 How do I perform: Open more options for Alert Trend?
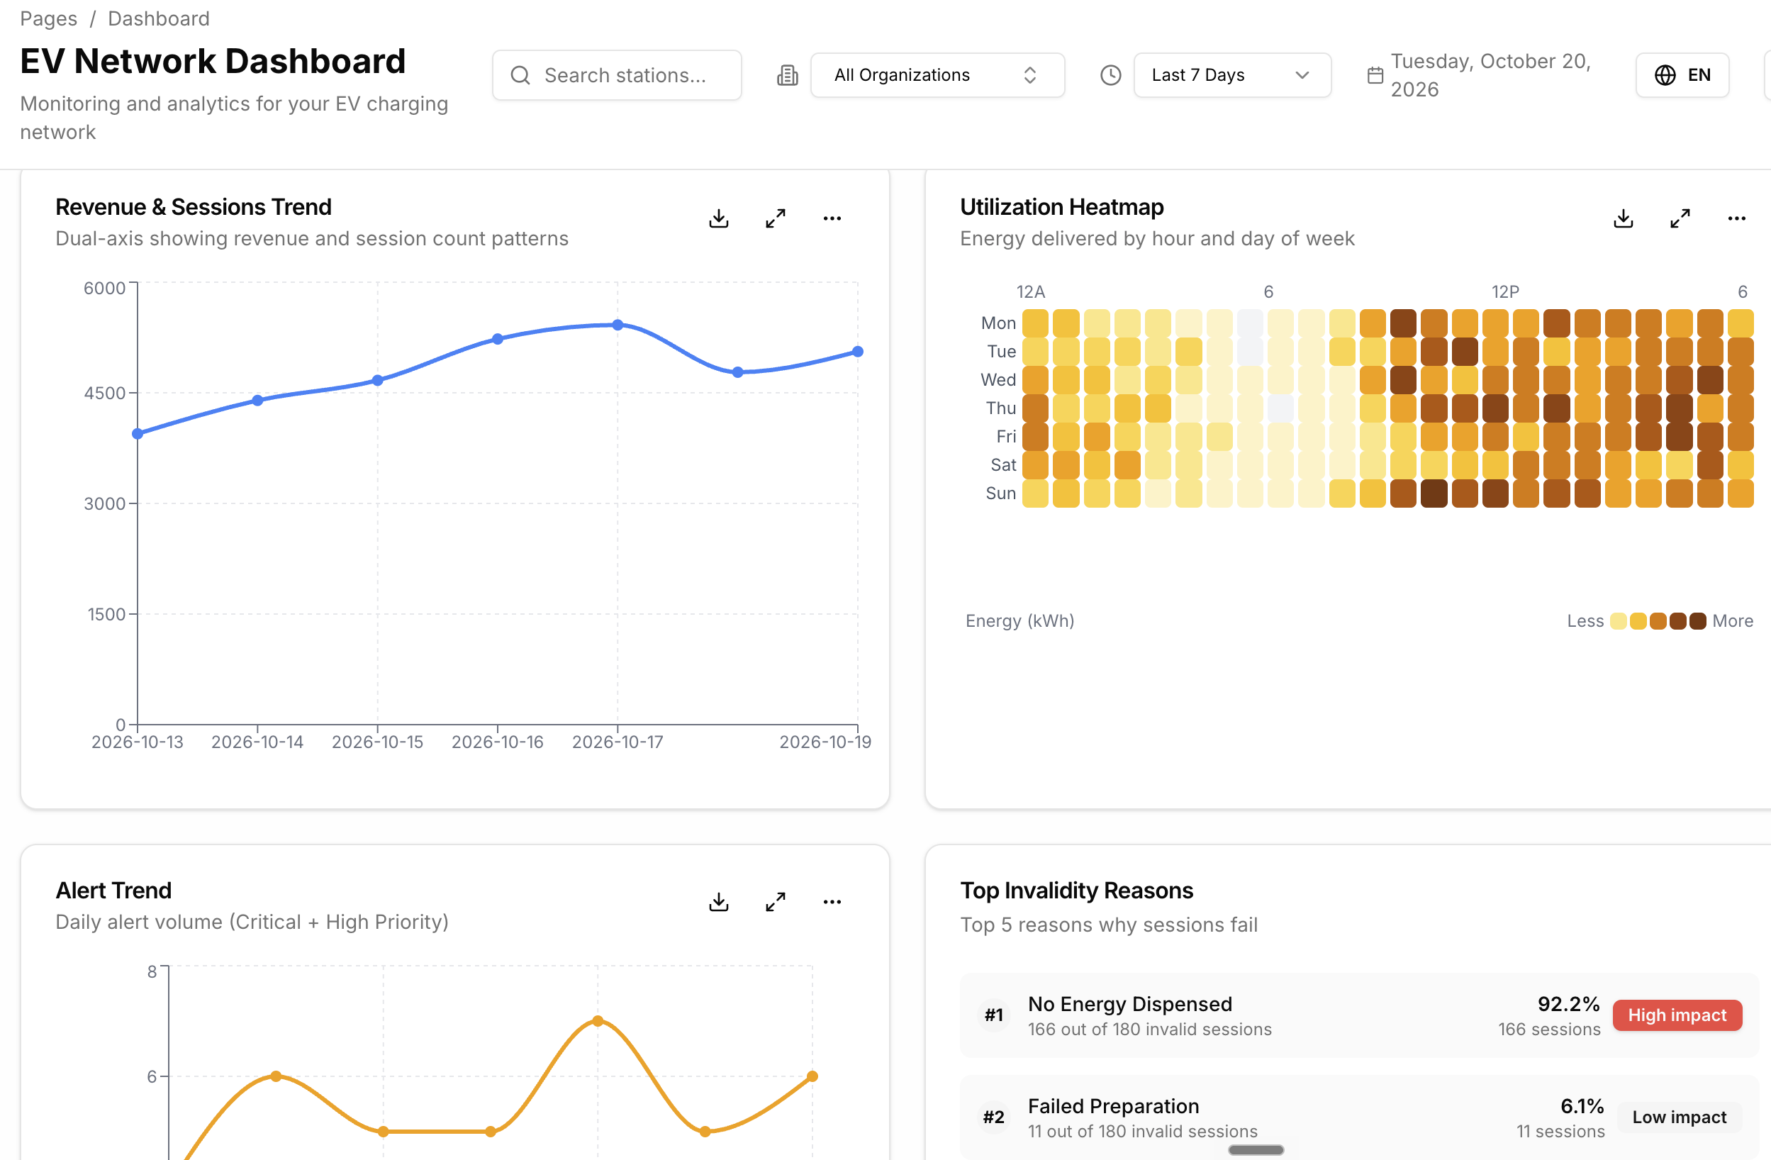(x=832, y=902)
